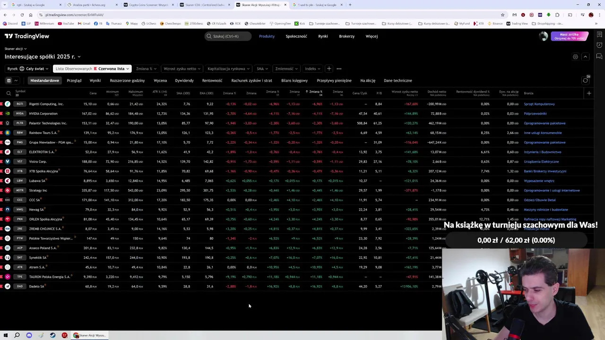Screen dimensions: 605x340
Task: Click the Masz zniżkę promo button
Action: 569,36
